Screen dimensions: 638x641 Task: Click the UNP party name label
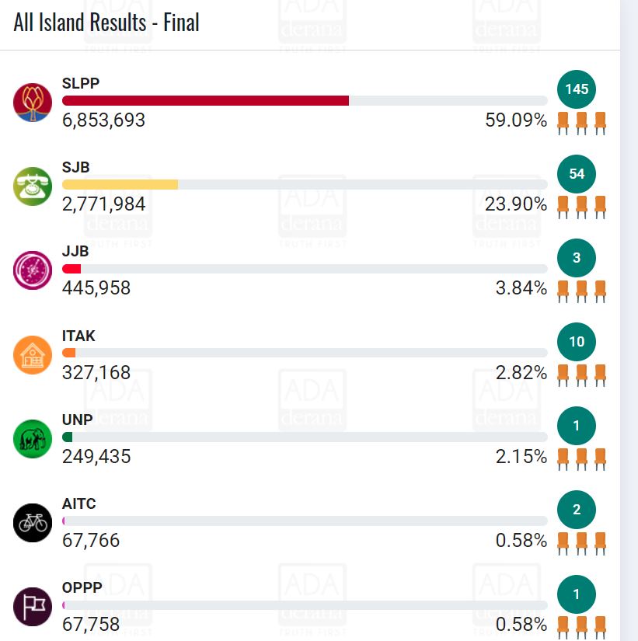coord(78,420)
